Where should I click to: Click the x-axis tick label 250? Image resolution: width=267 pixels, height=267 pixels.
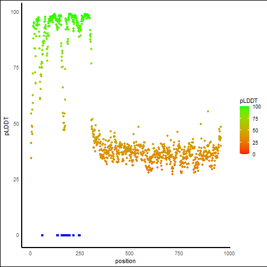pyautogui.click(x=80, y=254)
